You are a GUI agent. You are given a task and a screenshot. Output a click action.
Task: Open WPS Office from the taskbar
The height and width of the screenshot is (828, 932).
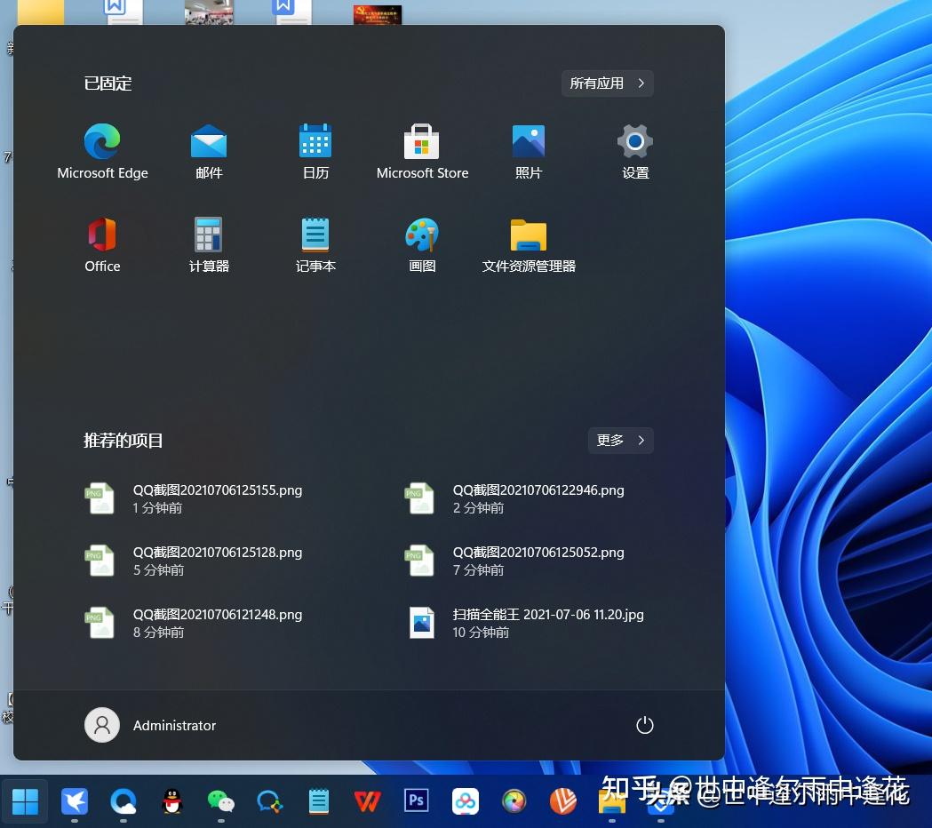coord(367,801)
